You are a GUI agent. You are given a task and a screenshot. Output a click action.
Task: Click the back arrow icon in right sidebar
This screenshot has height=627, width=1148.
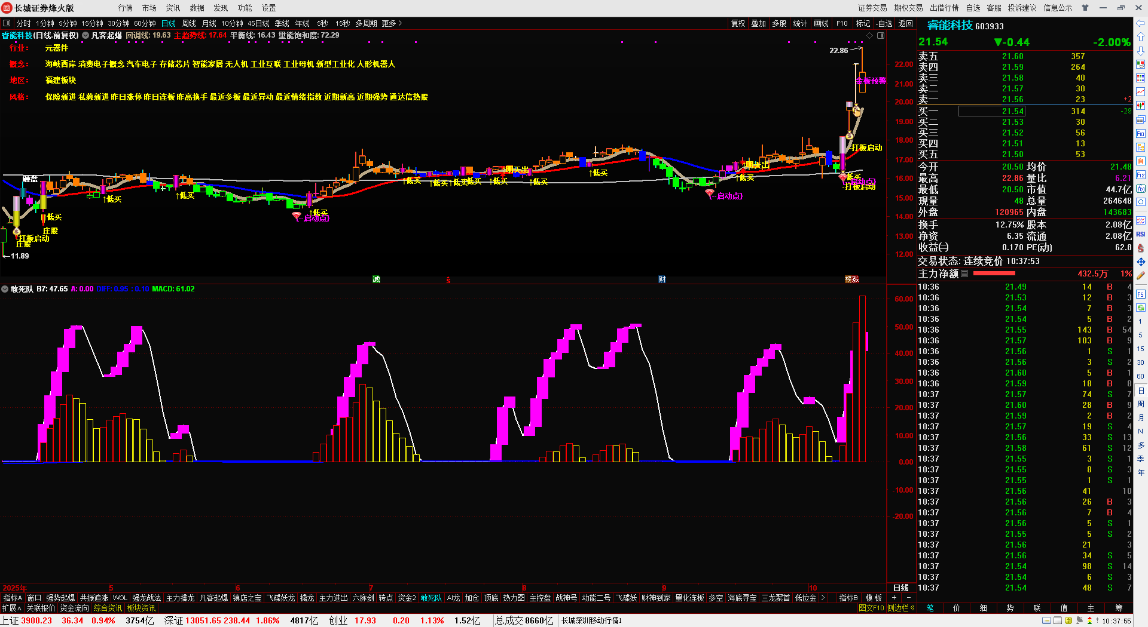coord(1141,23)
